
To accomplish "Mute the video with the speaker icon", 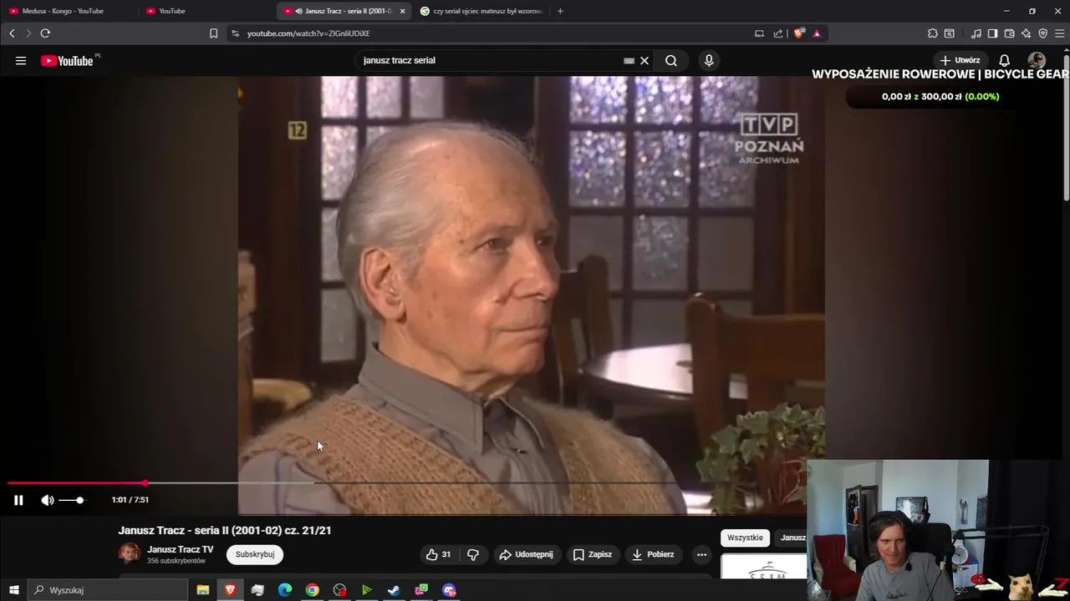I will click(x=48, y=500).
